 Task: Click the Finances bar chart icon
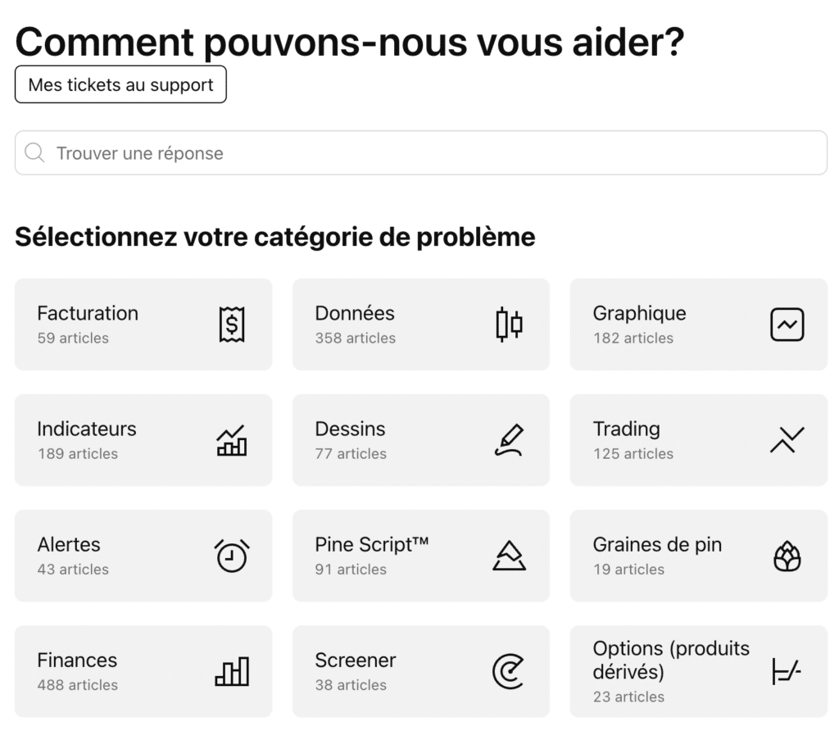[x=232, y=671]
